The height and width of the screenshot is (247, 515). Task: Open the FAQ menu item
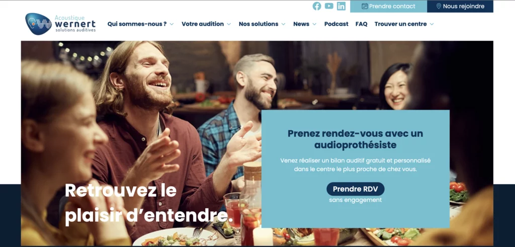[361, 24]
